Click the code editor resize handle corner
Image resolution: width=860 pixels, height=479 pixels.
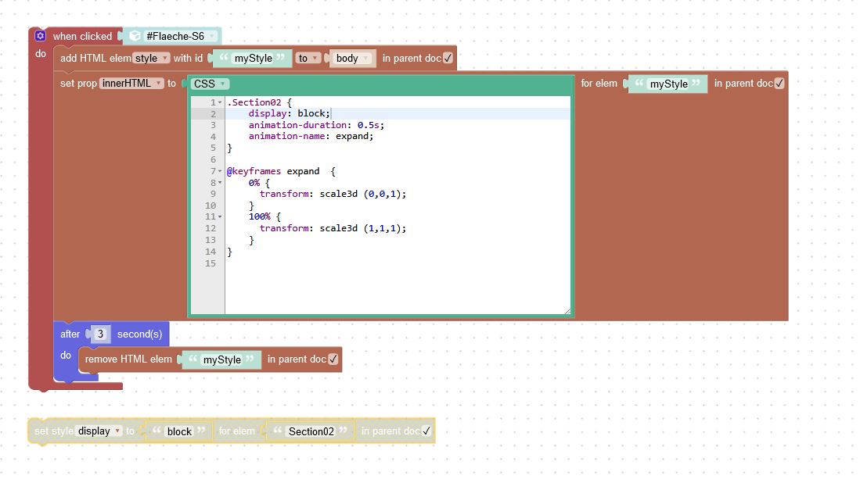567,311
